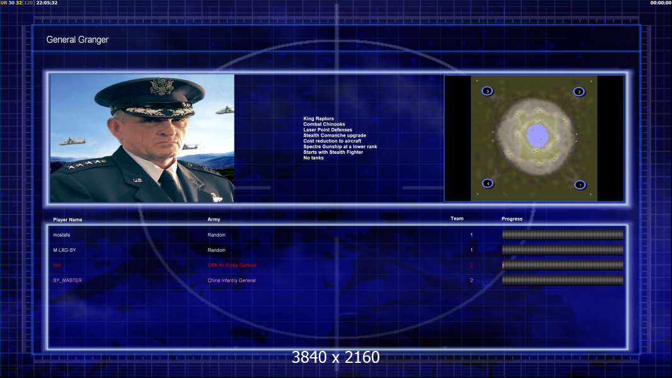Click the 'Stealth Comanche upgrade' line
The image size is (672, 378).
(x=335, y=135)
